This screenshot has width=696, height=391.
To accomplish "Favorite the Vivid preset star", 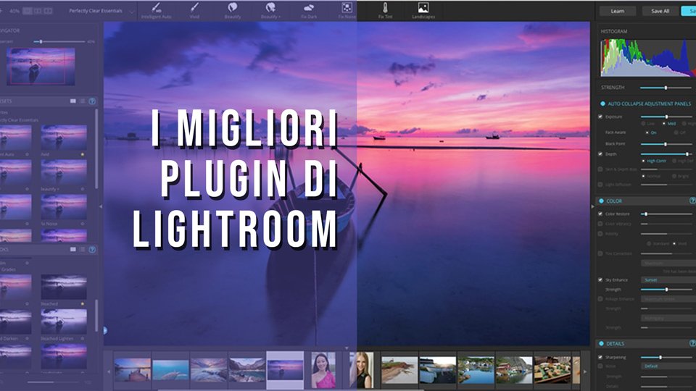I will pyautogui.click(x=83, y=154).
